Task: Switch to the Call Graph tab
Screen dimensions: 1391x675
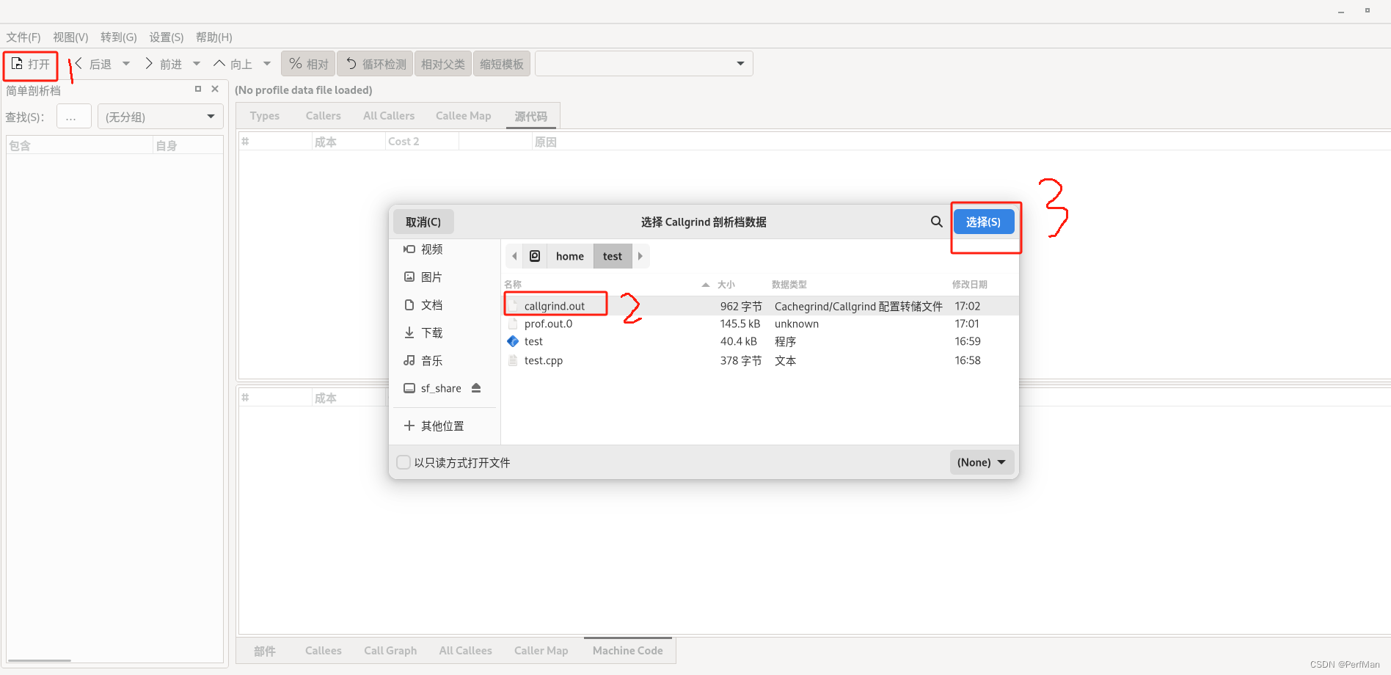Action: (x=390, y=650)
